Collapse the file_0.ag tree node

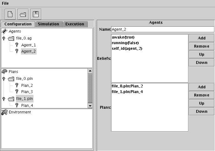[4, 38]
